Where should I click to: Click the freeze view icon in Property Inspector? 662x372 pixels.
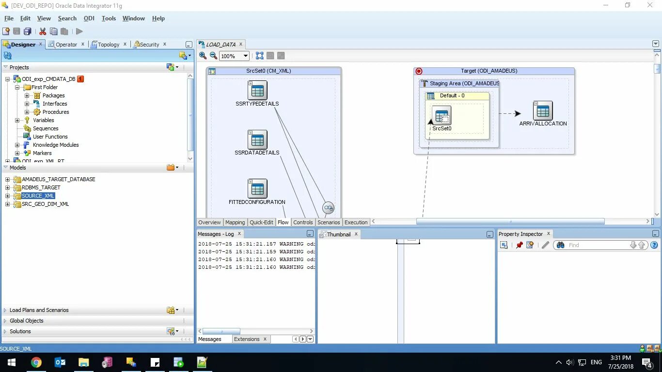[504, 245]
